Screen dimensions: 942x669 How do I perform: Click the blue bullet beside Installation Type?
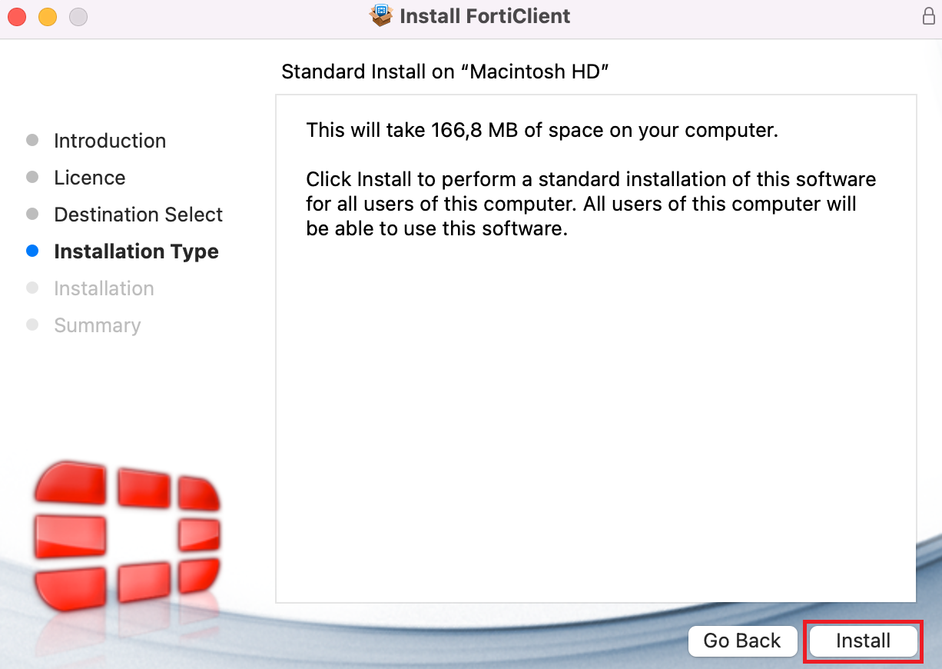tap(32, 251)
